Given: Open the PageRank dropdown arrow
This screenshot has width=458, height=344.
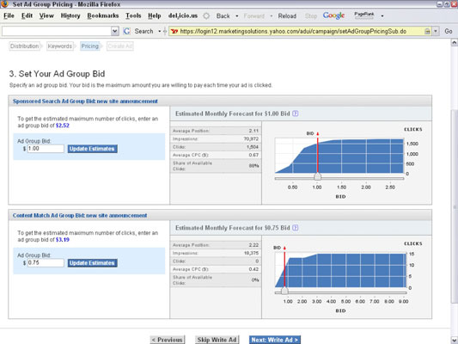Looking at the screenshot, I should pyautogui.click(x=382, y=16).
